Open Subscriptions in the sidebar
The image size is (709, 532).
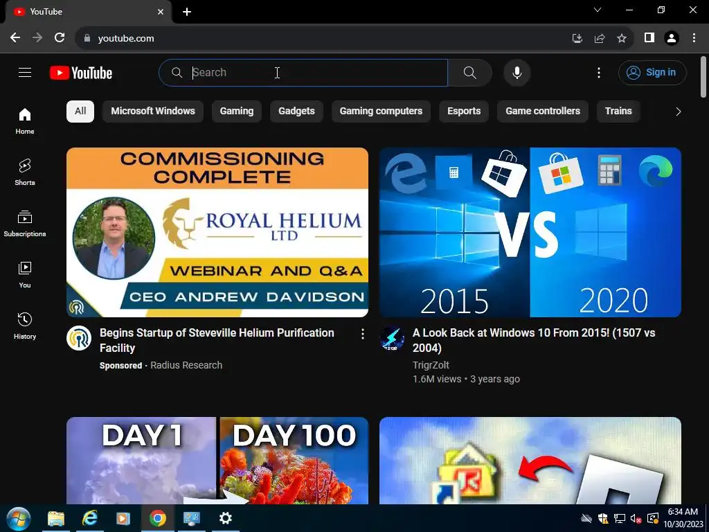pos(25,224)
